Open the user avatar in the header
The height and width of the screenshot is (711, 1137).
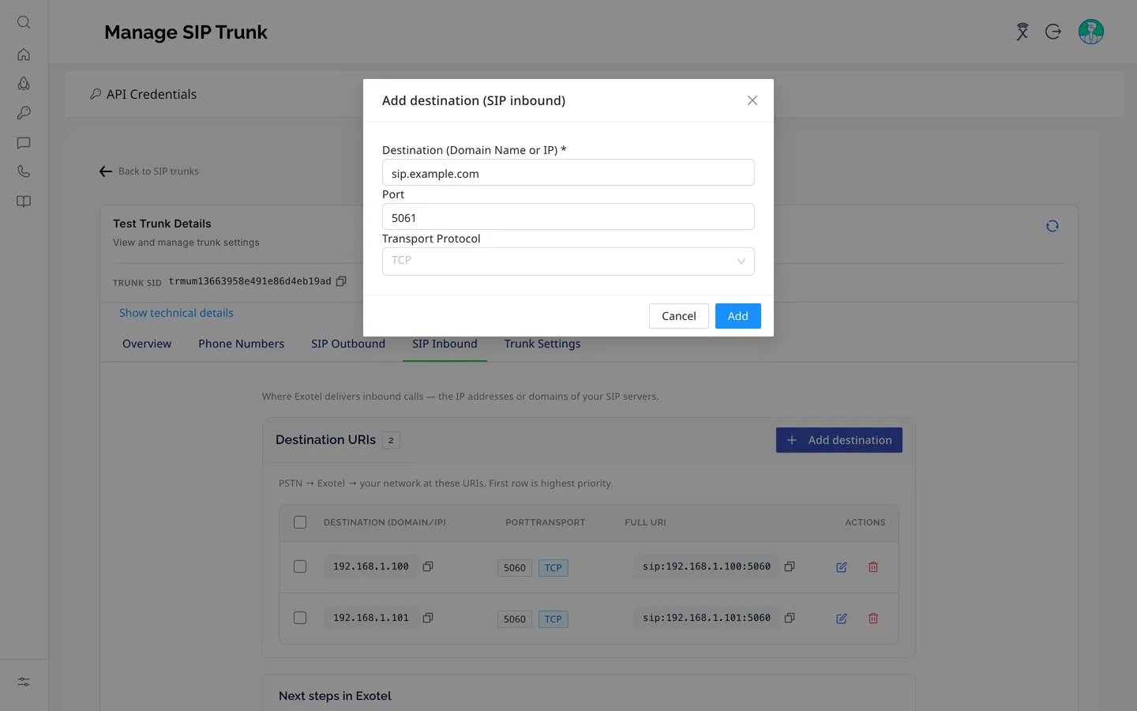tap(1091, 32)
